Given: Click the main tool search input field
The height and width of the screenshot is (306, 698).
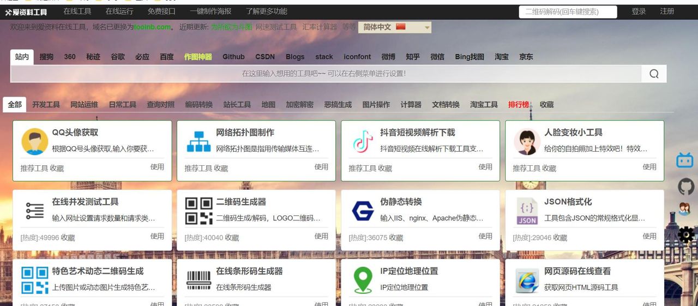Looking at the screenshot, I should [x=326, y=74].
